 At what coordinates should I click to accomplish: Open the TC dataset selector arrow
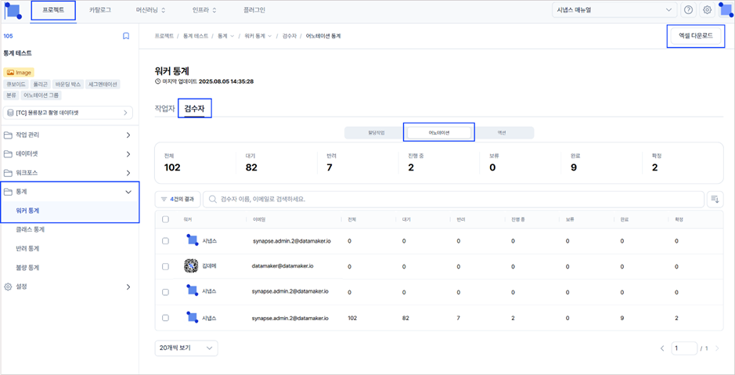[125, 113]
